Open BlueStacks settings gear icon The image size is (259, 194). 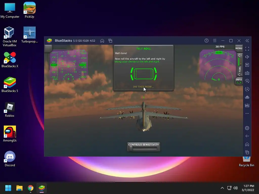tap(247, 128)
